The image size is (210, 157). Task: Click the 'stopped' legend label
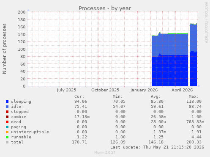(x=20, y=112)
